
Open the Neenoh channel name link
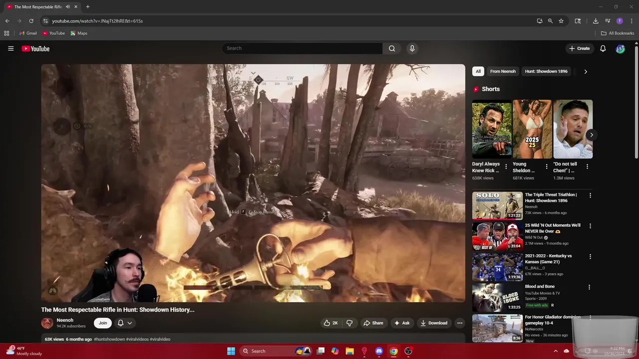pos(65,320)
